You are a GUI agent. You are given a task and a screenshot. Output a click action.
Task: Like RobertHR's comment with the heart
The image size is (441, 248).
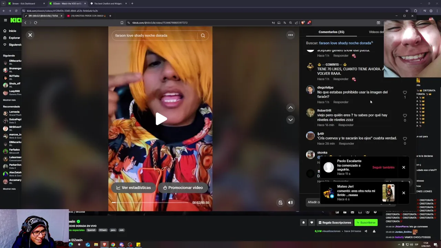(x=405, y=115)
